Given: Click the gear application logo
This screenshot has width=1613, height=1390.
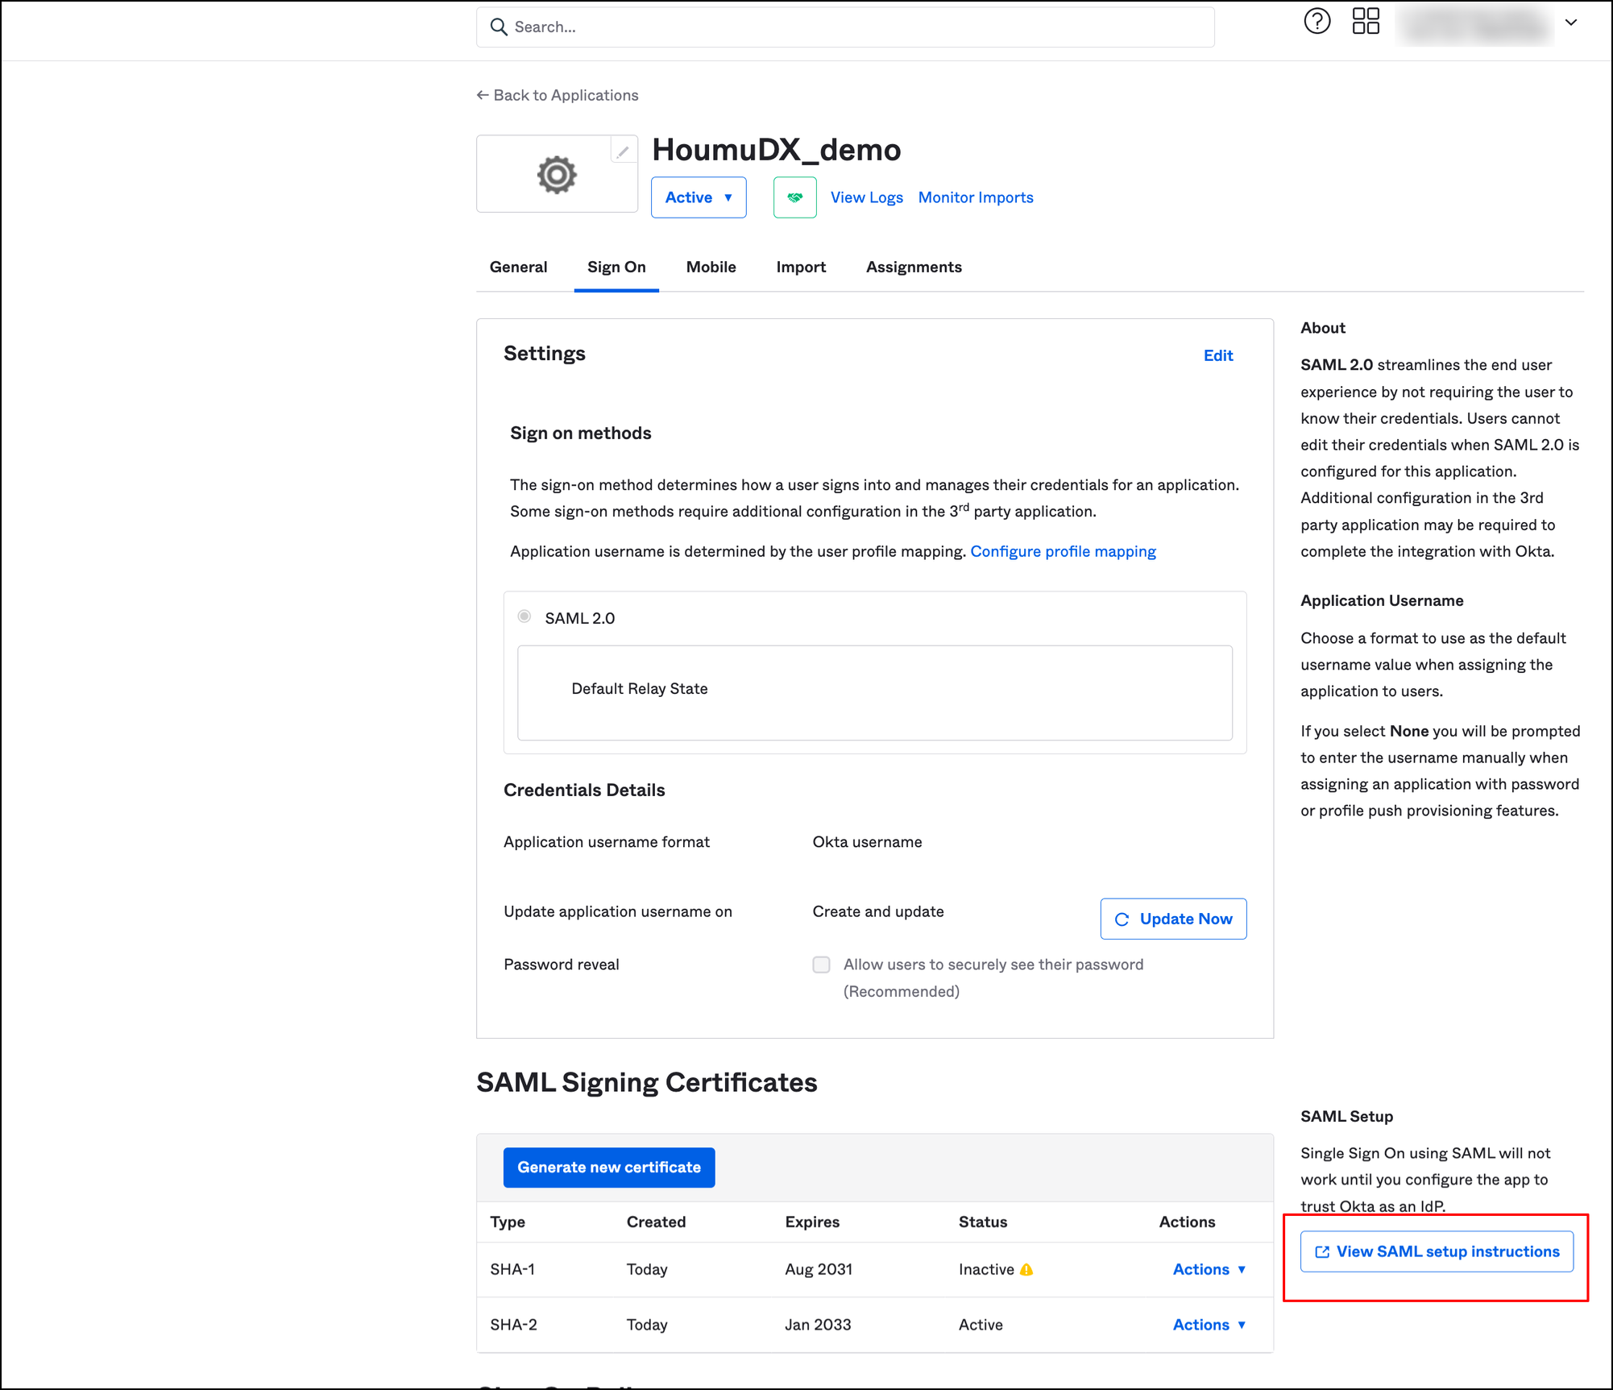Looking at the screenshot, I should [557, 175].
